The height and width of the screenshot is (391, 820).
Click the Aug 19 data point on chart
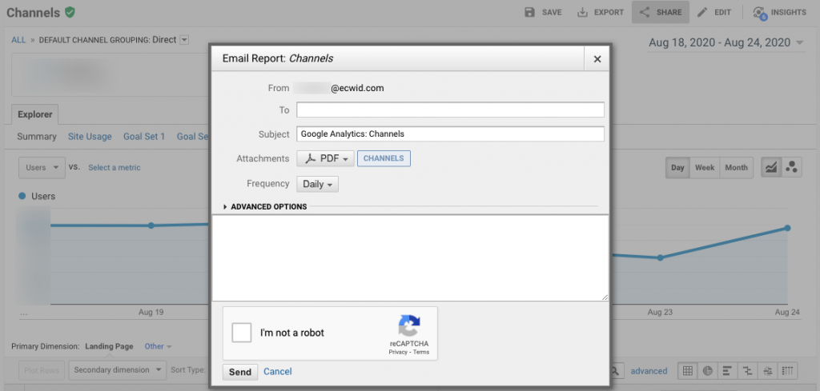(151, 225)
